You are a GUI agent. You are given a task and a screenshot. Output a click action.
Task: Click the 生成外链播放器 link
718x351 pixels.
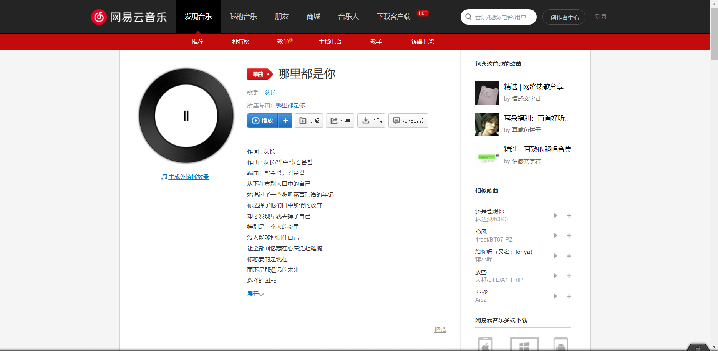pyautogui.click(x=188, y=177)
